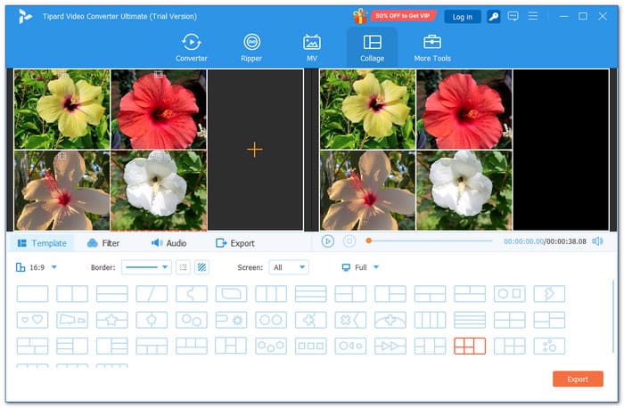Viewport: 624px width, 408px height.
Task: Open the MV module
Action: [x=312, y=48]
